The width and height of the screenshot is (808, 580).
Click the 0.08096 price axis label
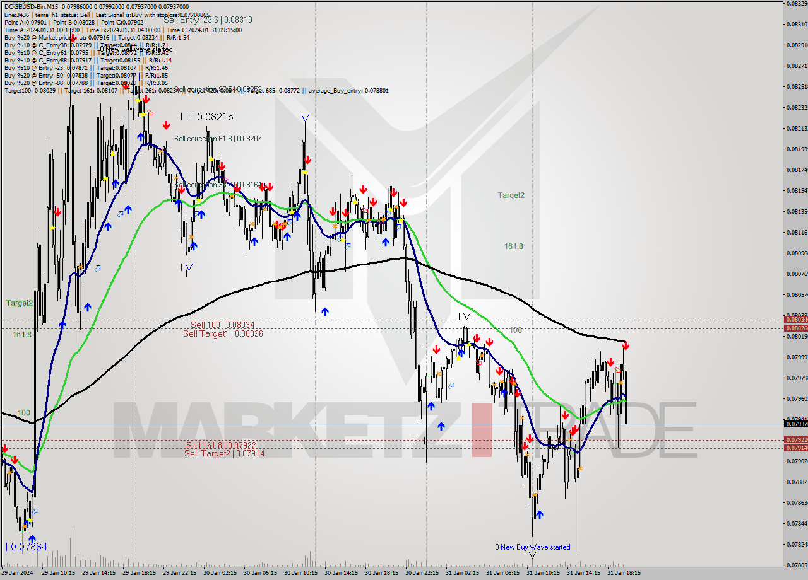click(797, 253)
